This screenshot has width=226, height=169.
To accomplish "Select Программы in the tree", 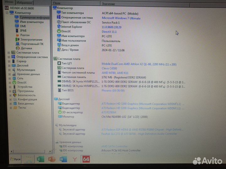I will tap(26, 91).
